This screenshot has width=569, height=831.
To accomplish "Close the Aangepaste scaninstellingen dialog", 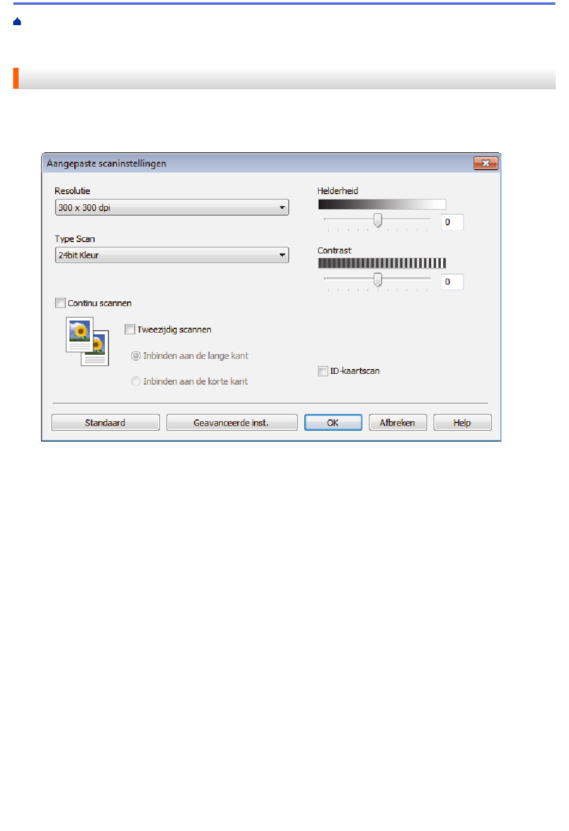I will click(486, 163).
